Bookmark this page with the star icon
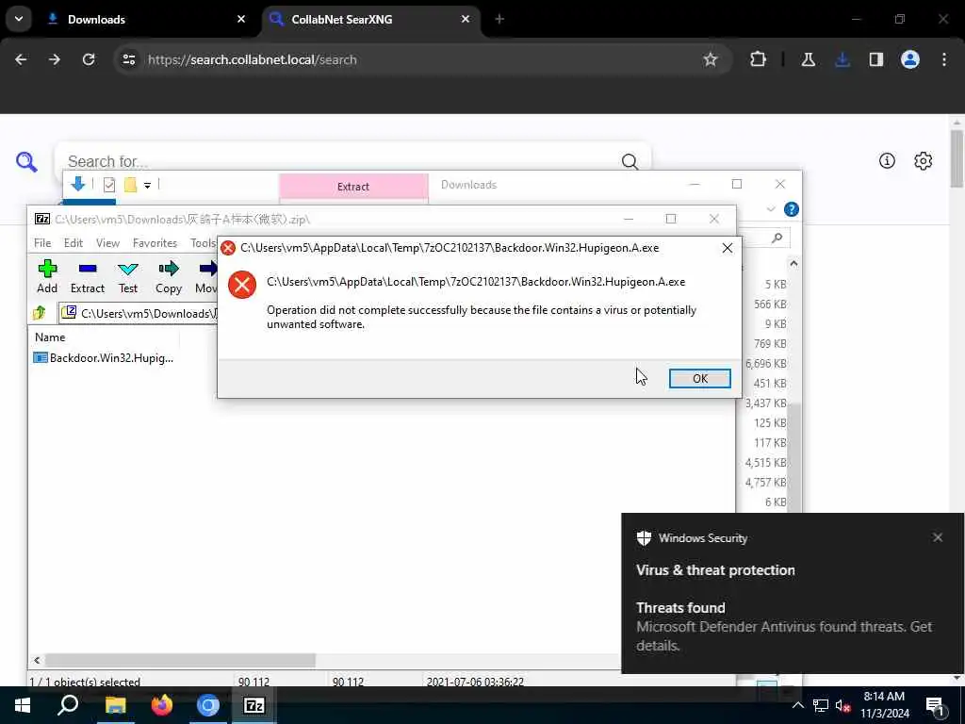 711,59
